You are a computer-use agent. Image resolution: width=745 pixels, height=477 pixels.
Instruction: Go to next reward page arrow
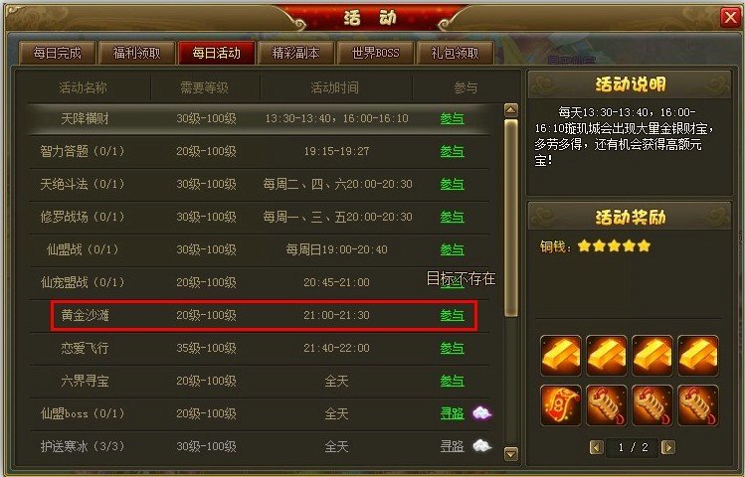click(668, 446)
